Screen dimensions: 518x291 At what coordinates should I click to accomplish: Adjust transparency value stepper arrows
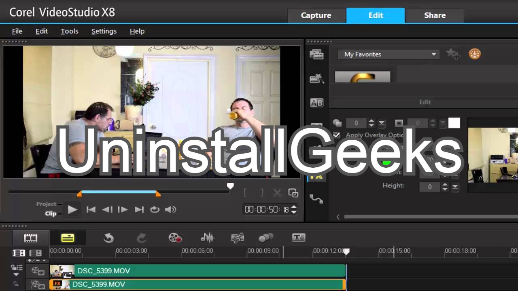pos(372,123)
